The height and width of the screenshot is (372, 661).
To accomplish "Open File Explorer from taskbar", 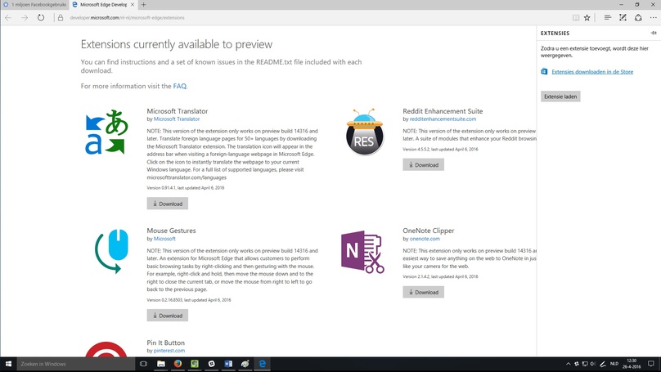I will 160,364.
